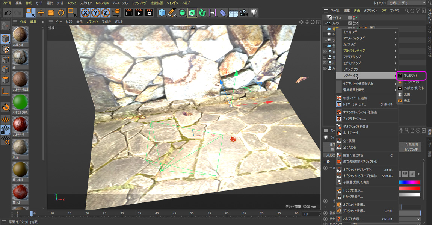Image resolution: width=432 pixels, height=225 pixels.
Task: Click レンズ効果 button in attributes panel
Action: (x=411, y=150)
